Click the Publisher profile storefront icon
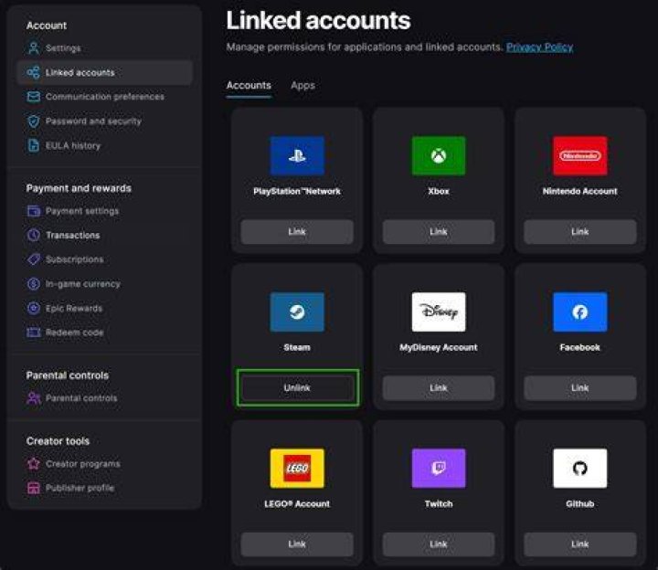The image size is (658, 570). [34, 488]
